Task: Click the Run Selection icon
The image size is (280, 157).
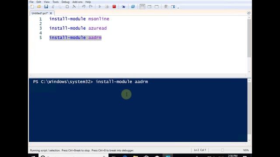Action: coord(107,7)
